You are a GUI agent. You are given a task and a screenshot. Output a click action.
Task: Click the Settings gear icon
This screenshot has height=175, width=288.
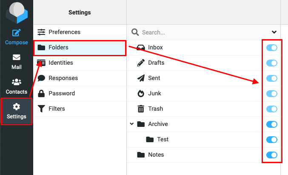coord(16,107)
